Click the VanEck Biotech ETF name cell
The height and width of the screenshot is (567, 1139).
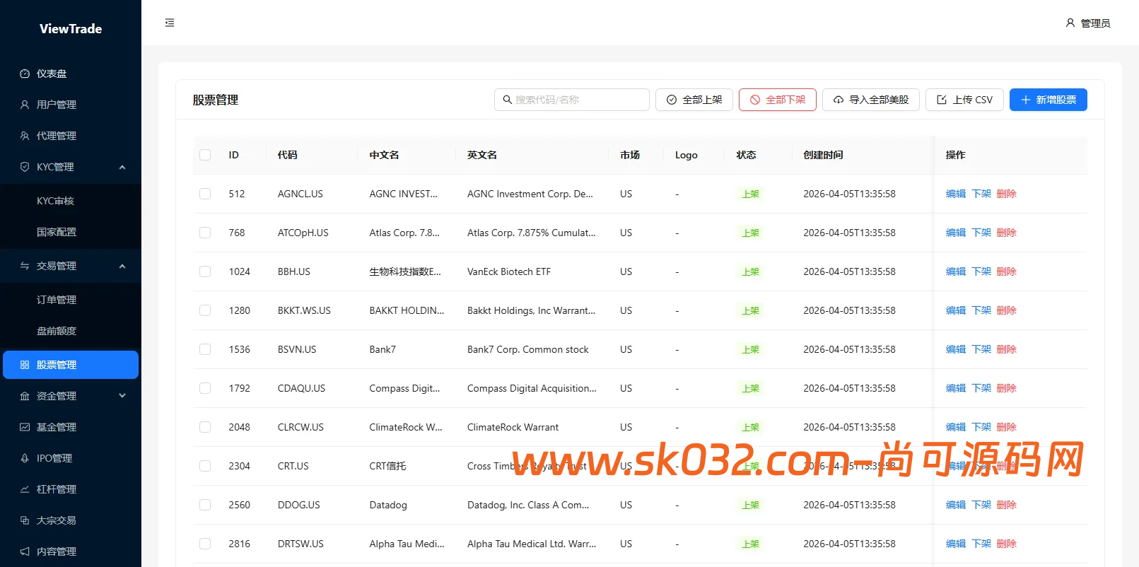[x=509, y=271]
